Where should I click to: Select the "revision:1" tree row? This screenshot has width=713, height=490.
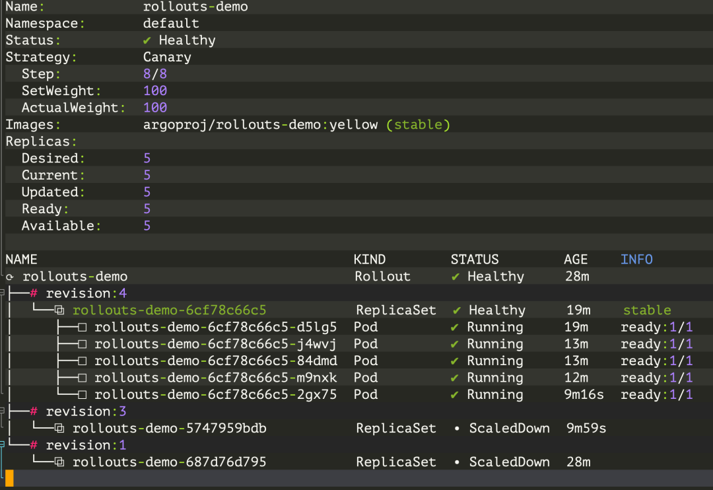[x=86, y=445]
